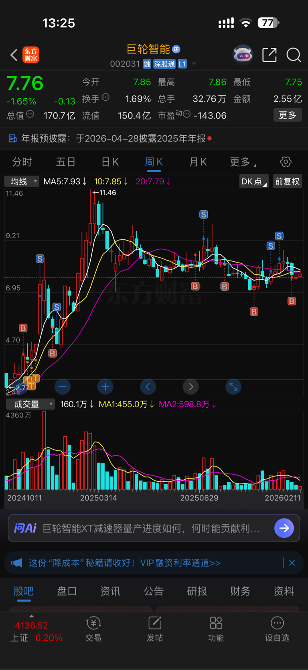Tap the L1 quote level badge

182,64
